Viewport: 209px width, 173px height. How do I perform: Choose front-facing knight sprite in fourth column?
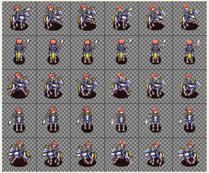coord(119,120)
